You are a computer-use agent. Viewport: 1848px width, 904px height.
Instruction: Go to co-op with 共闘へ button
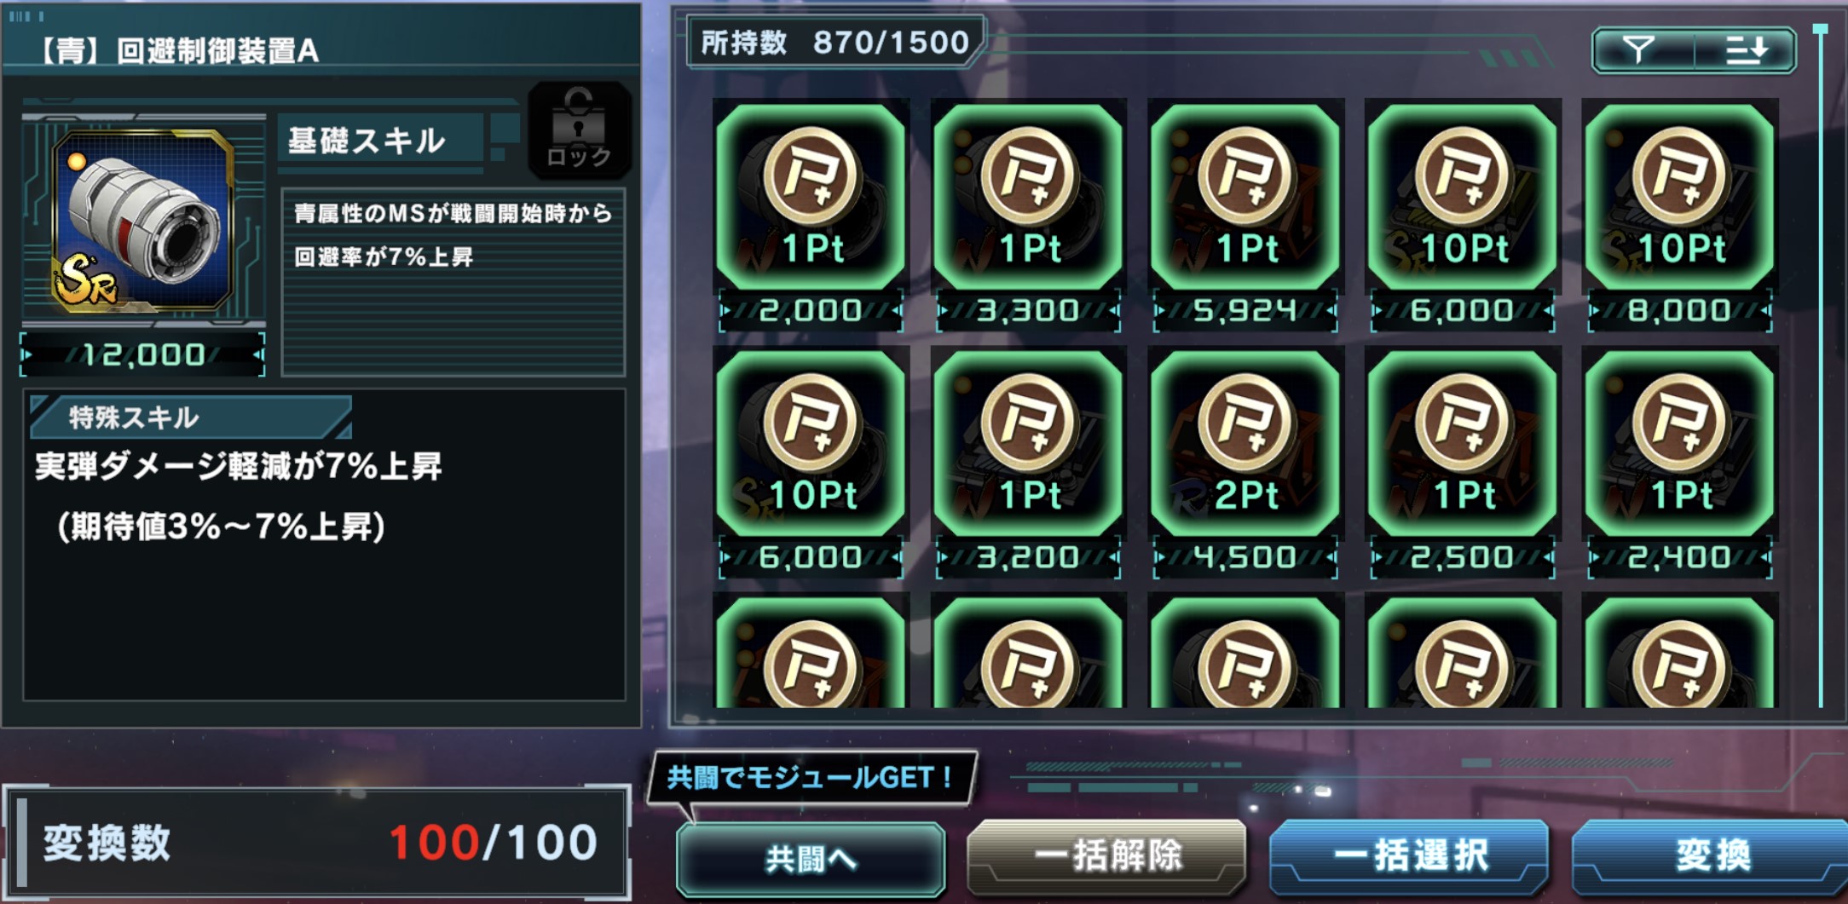[811, 859]
